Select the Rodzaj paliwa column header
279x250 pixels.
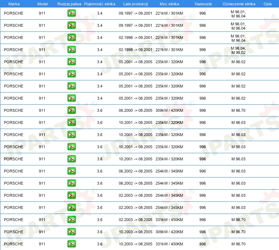coord(69,4)
